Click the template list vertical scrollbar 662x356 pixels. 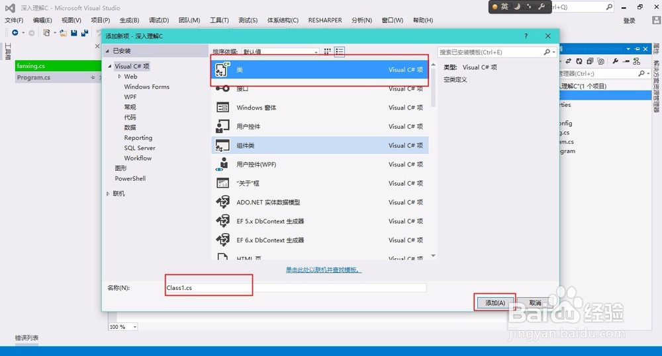(433, 88)
